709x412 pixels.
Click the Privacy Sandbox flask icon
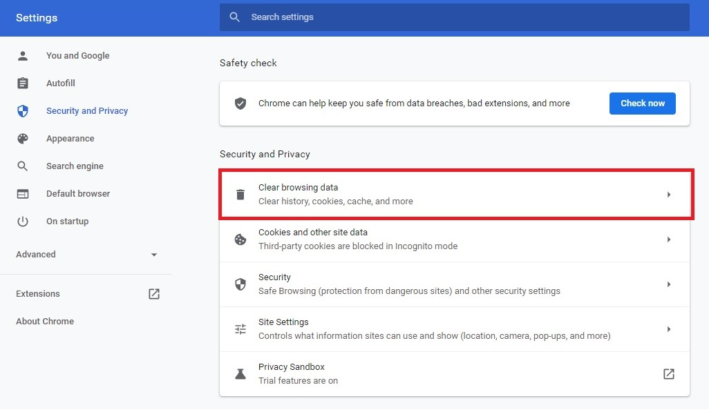pyautogui.click(x=240, y=374)
